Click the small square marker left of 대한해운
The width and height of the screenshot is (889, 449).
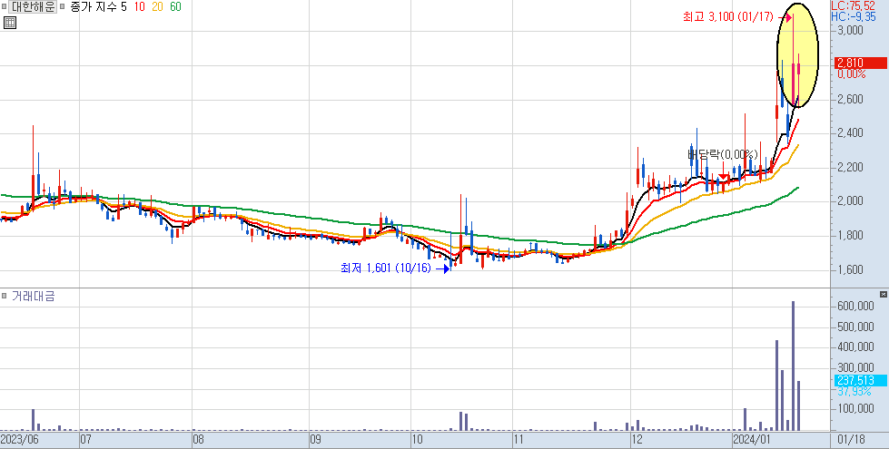click(4, 7)
